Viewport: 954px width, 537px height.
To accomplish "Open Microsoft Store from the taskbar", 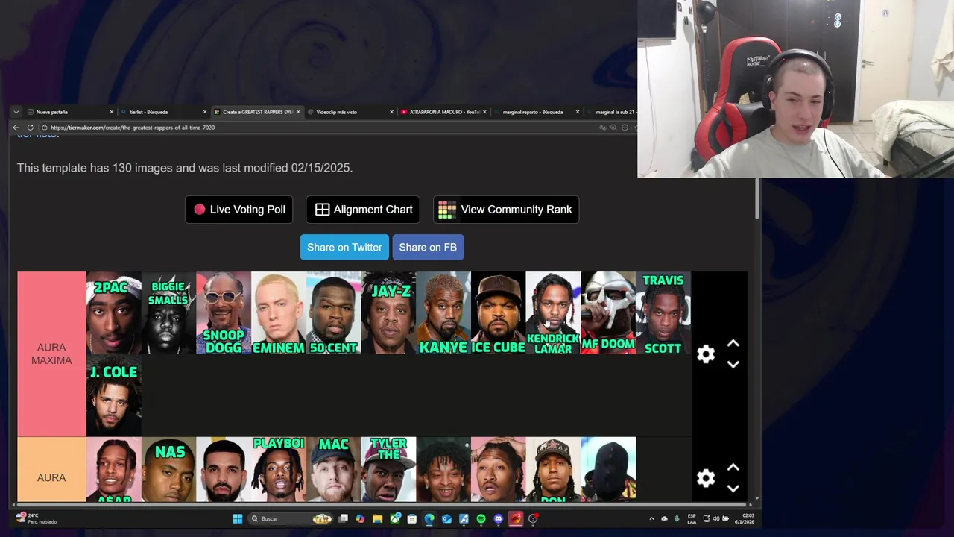I will coord(411,518).
